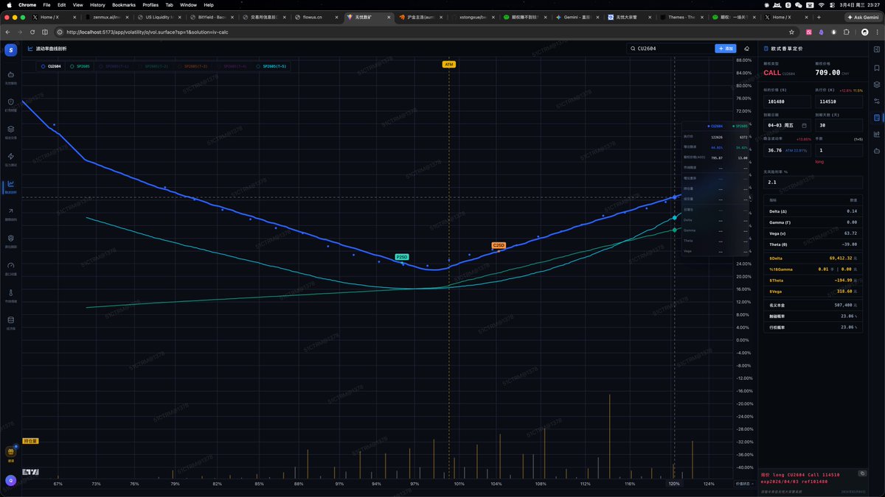
Task: Open the layers icon in right rail
Action: click(x=877, y=84)
